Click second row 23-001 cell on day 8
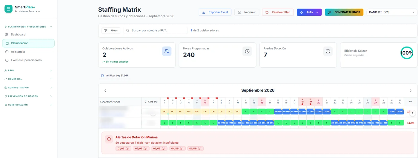This screenshot has height=158, width=418. point(221,123)
